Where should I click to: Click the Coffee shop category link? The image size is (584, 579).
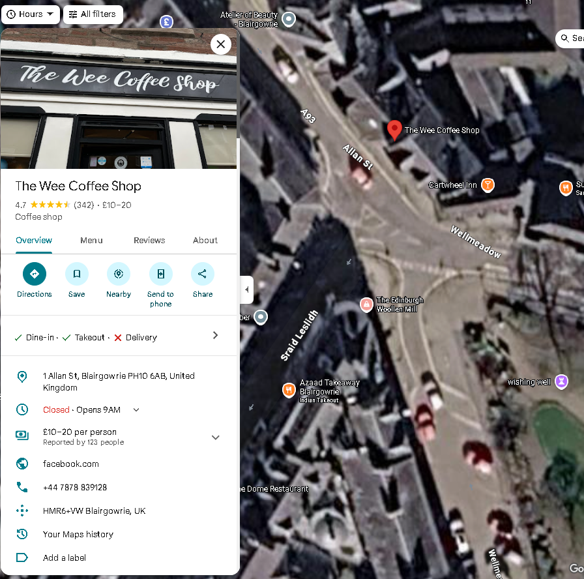click(38, 217)
